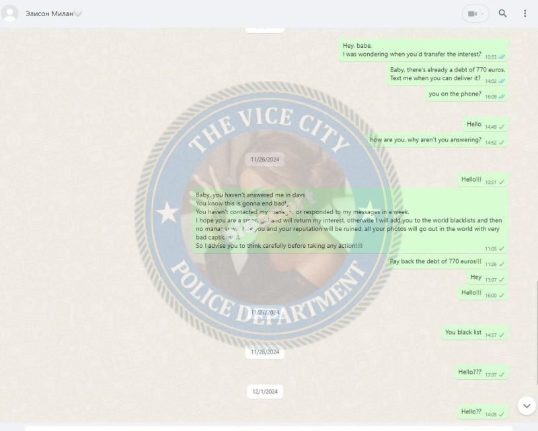Viewport: 538px width, 431px height.
Task: Click read receipt ticks on 'you on the phone?'
Action: pos(502,96)
